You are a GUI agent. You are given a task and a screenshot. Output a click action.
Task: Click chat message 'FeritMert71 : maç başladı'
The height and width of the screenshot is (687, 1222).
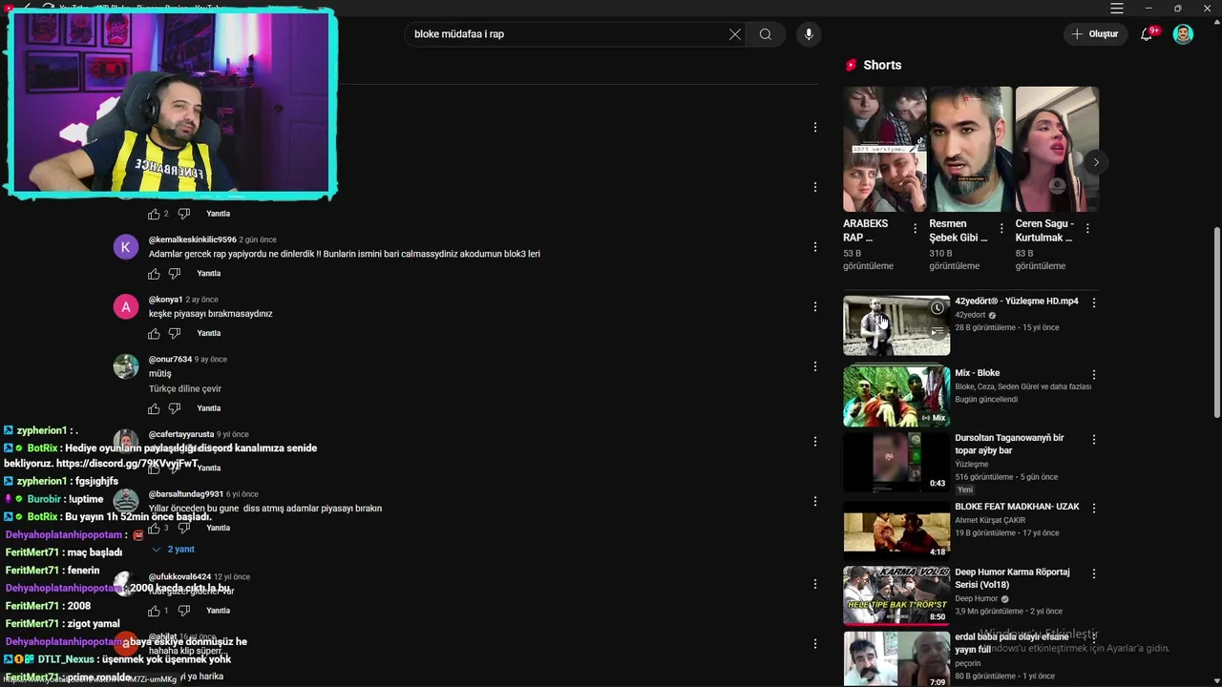[64, 552]
